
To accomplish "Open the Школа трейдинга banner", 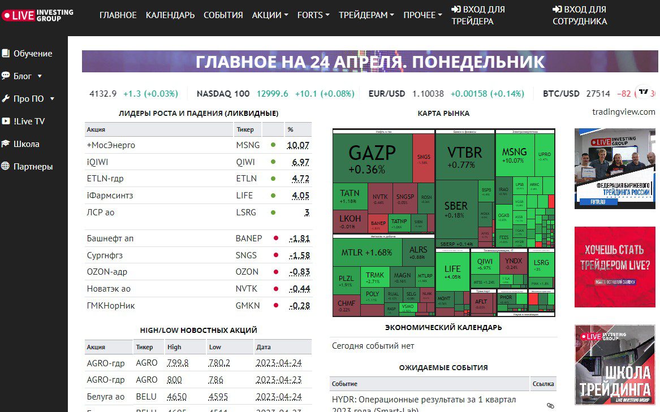I will pyautogui.click(x=615, y=365).
